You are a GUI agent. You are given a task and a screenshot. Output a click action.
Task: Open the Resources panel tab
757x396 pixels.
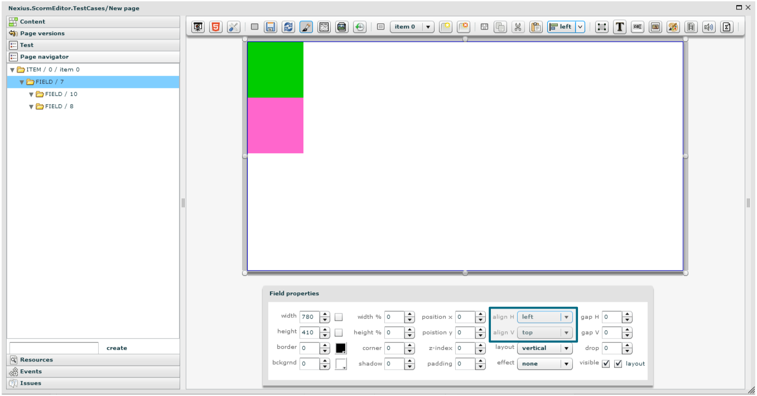tap(36, 360)
